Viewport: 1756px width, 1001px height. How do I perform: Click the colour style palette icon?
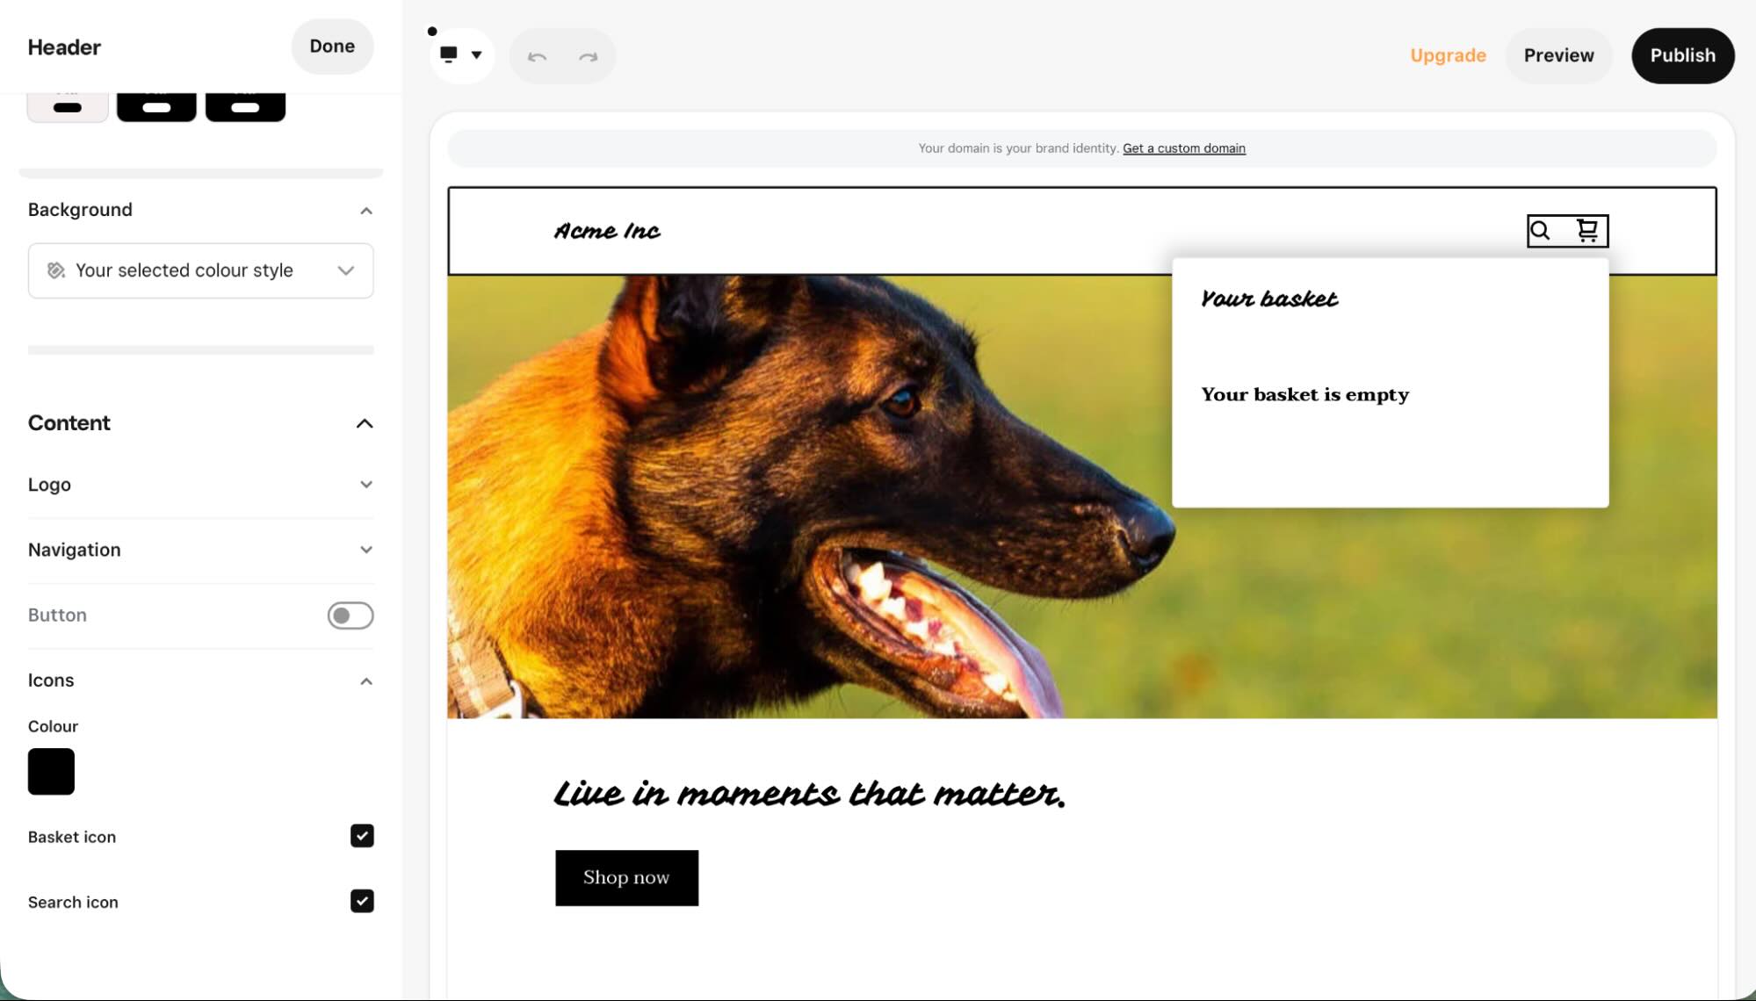pyautogui.click(x=55, y=270)
